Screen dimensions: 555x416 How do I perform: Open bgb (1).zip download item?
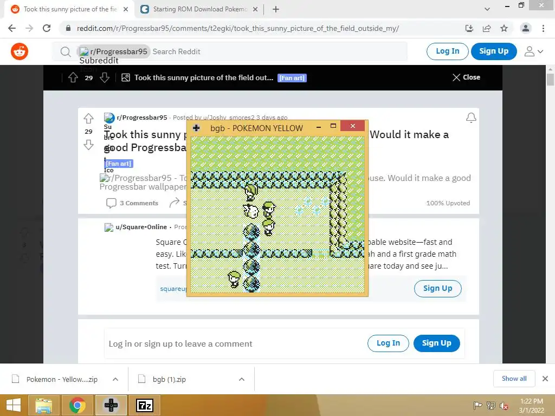click(x=170, y=379)
